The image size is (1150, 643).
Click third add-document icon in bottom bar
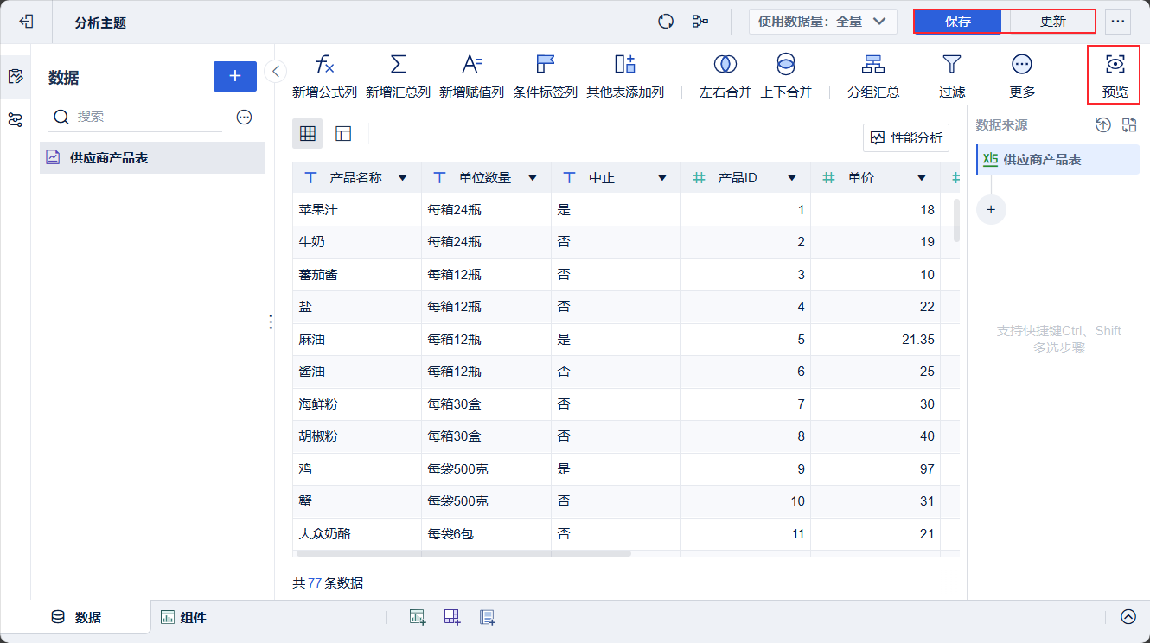(488, 617)
